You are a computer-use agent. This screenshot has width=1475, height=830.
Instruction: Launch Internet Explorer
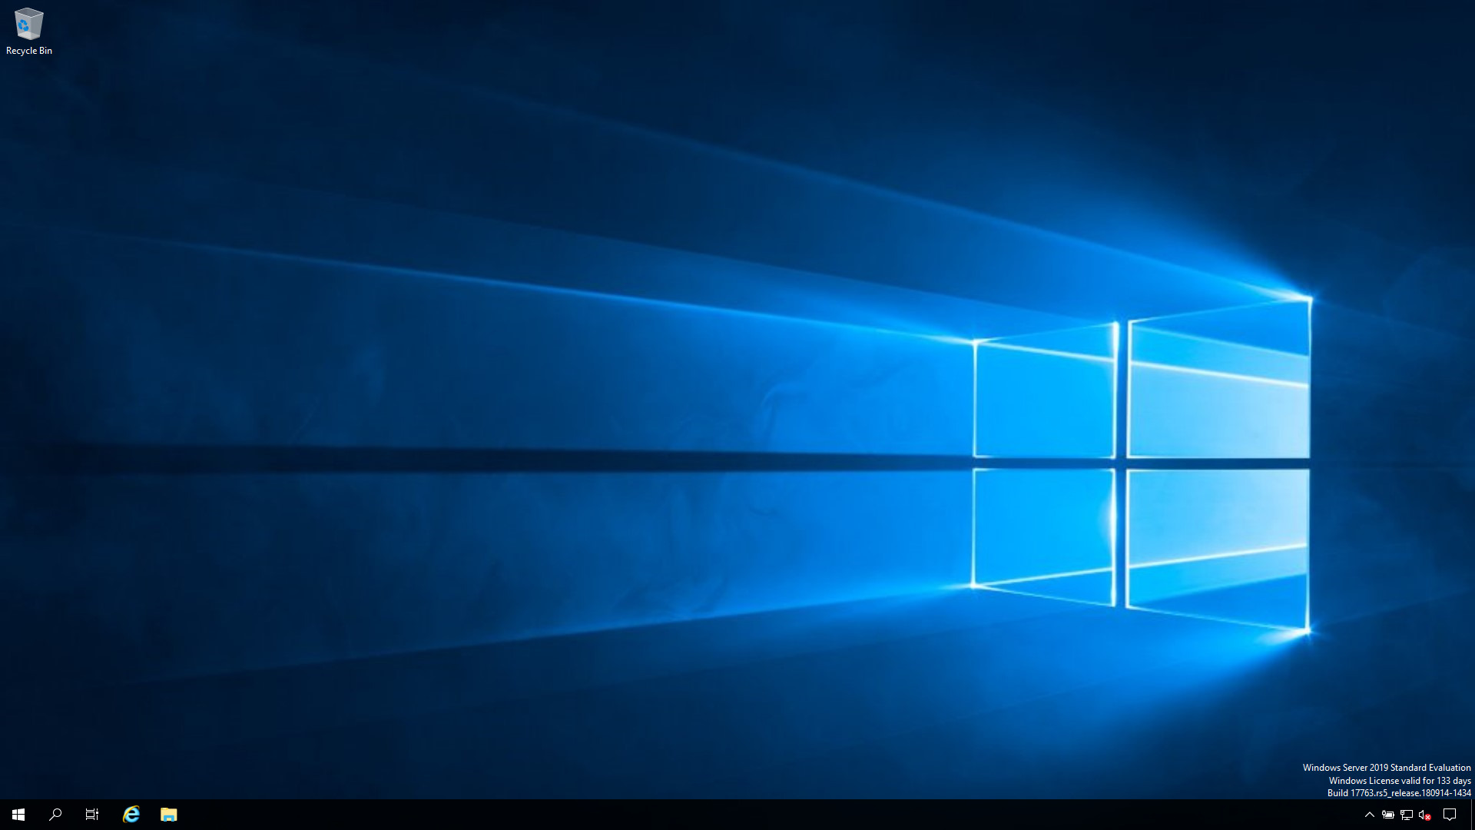131,814
